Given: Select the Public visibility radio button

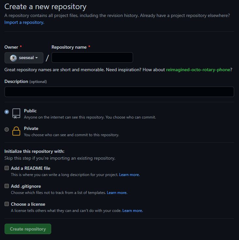Looking at the screenshot, I should (7, 112).
